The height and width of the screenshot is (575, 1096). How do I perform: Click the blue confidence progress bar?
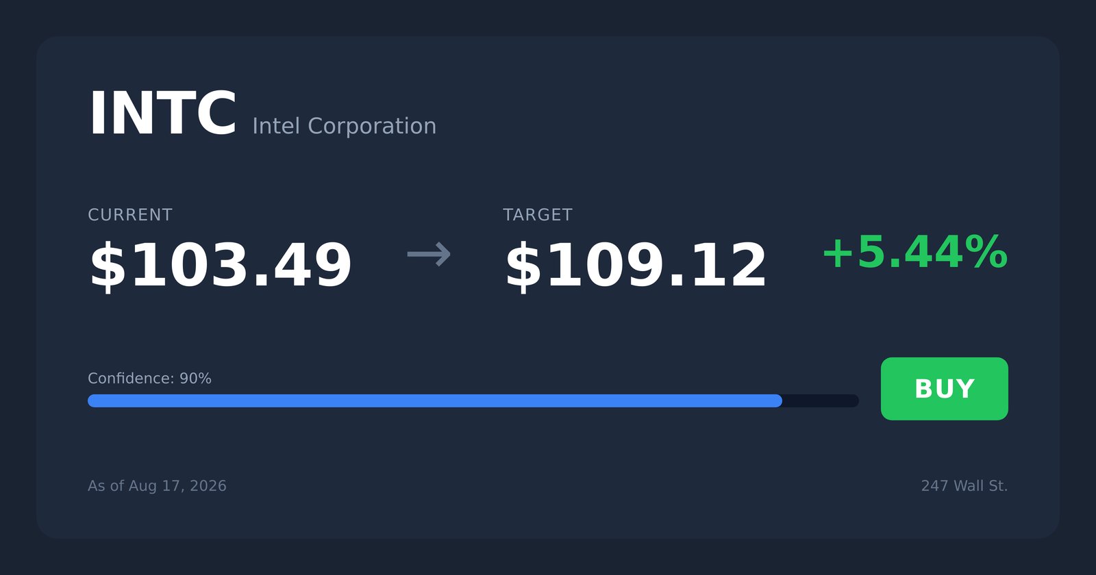click(435, 400)
